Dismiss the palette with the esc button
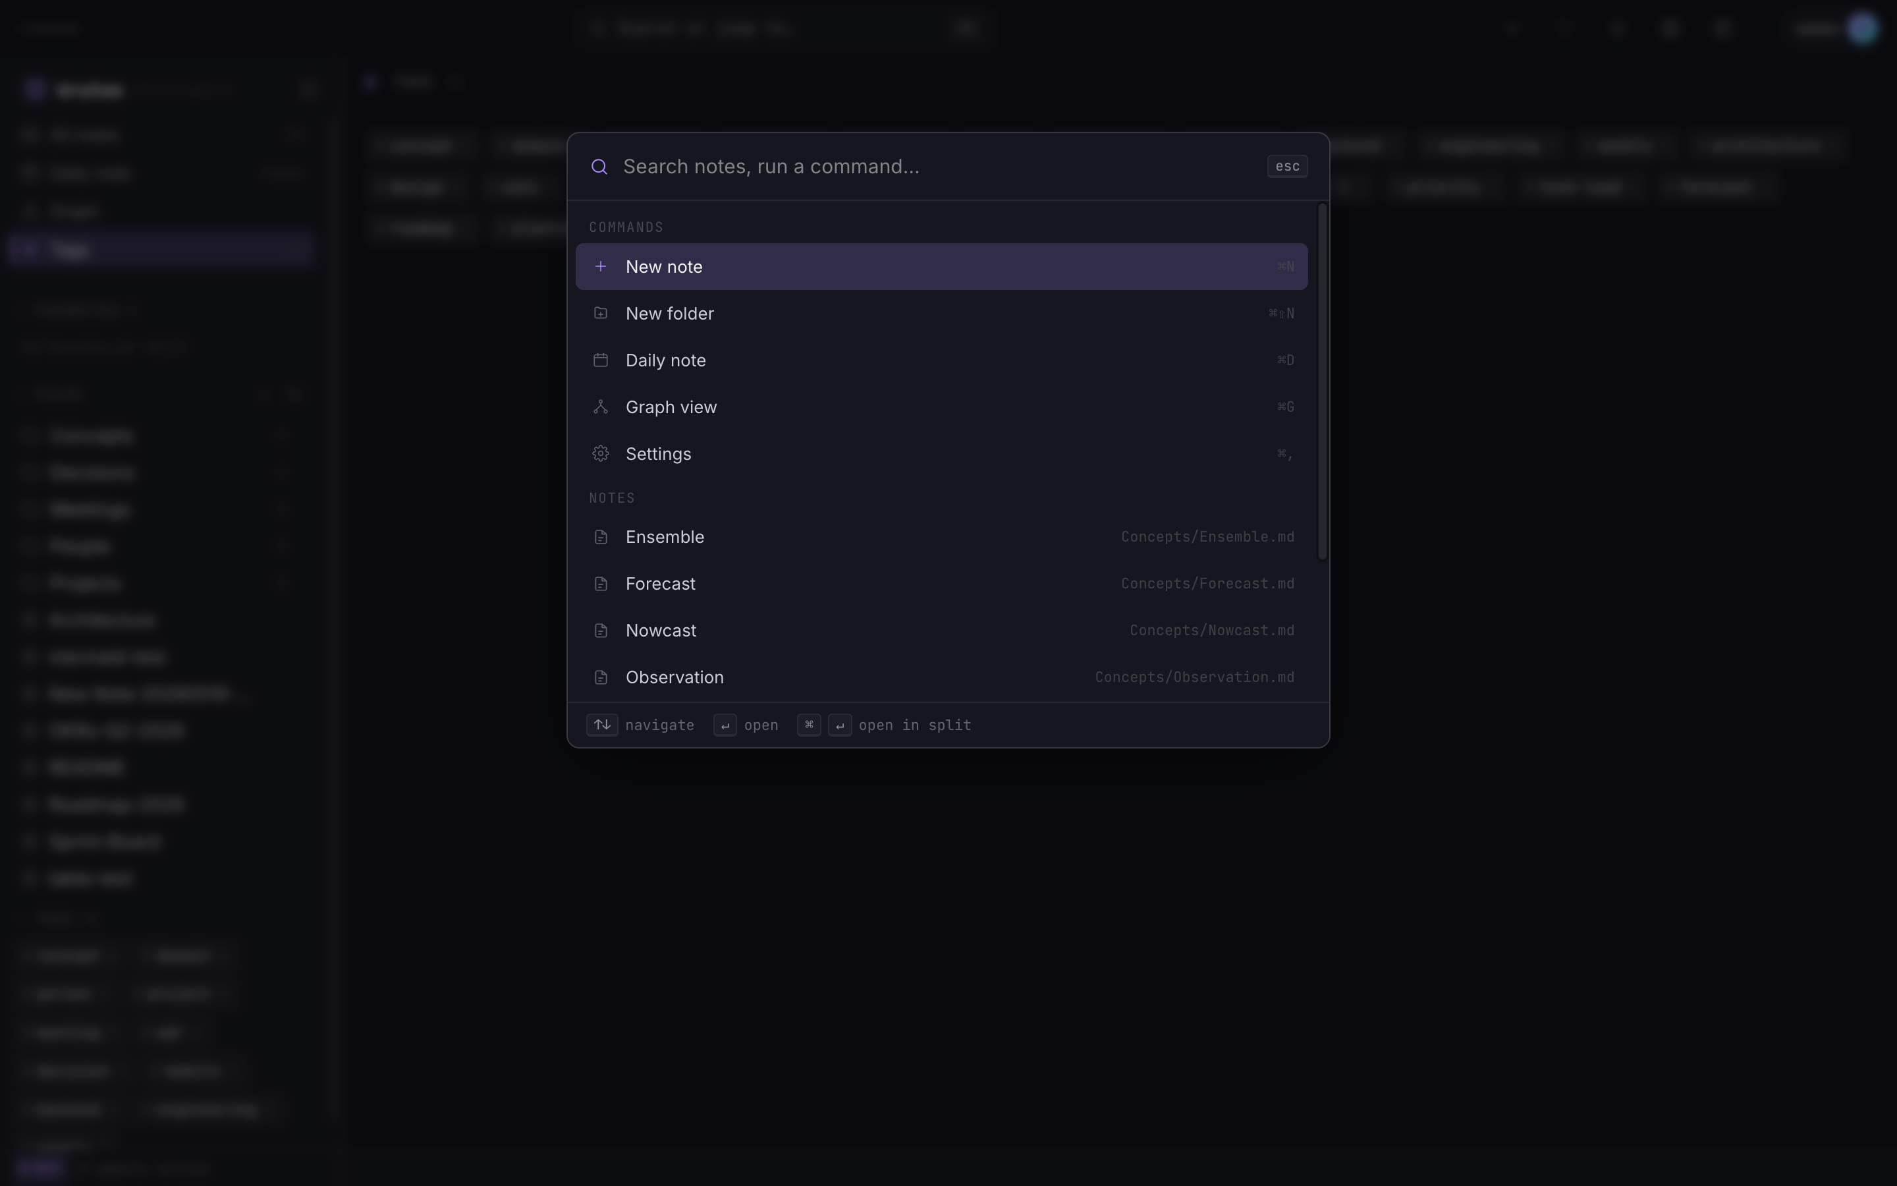The image size is (1897, 1186). [1287, 166]
